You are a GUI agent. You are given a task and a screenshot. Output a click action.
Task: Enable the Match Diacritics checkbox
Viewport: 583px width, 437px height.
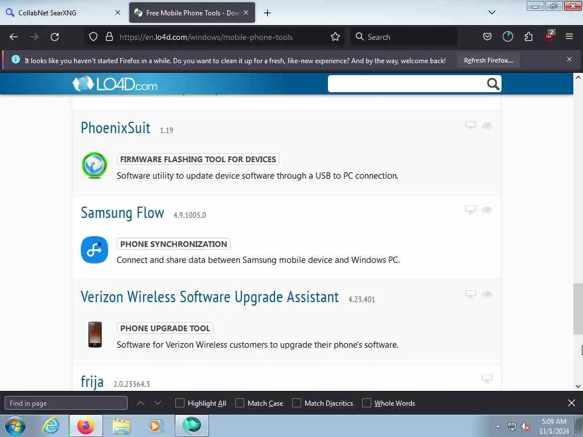pyautogui.click(x=297, y=403)
